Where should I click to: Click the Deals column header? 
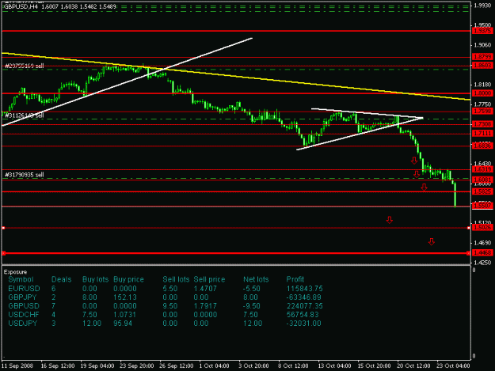pyautogui.click(x=61, y=279)
